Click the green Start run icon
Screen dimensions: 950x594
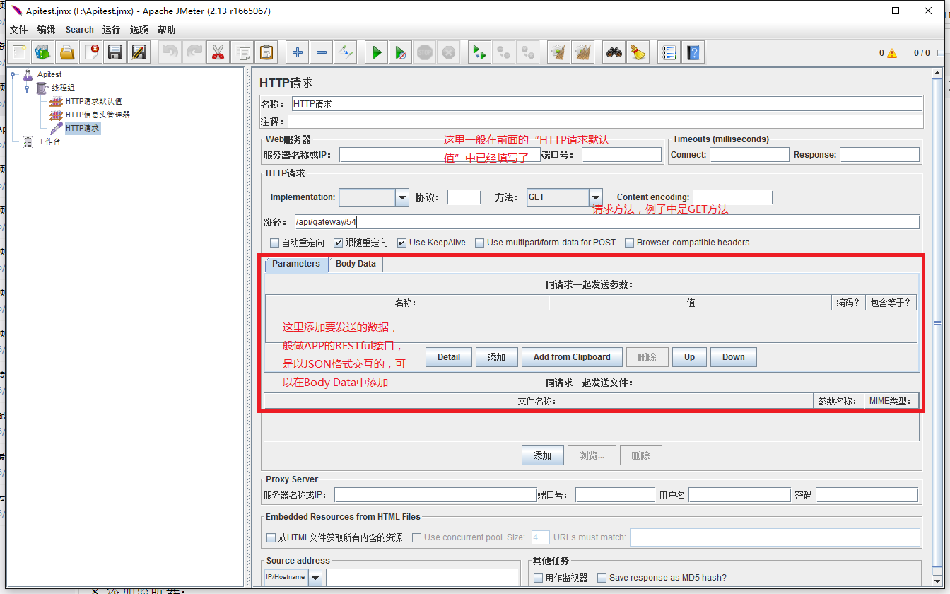coord(377,52)
